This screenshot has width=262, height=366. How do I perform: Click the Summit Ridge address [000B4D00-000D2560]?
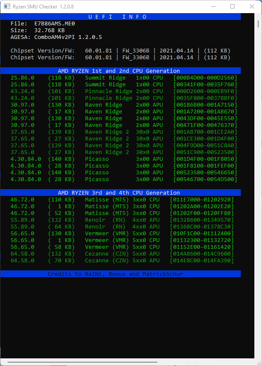point(205,78)
